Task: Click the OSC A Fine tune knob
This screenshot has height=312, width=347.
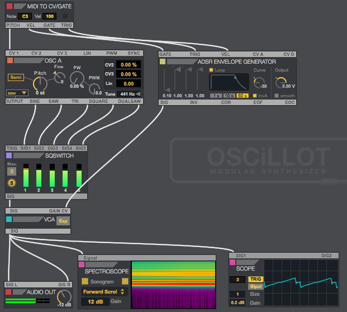Action: [59, 78]
